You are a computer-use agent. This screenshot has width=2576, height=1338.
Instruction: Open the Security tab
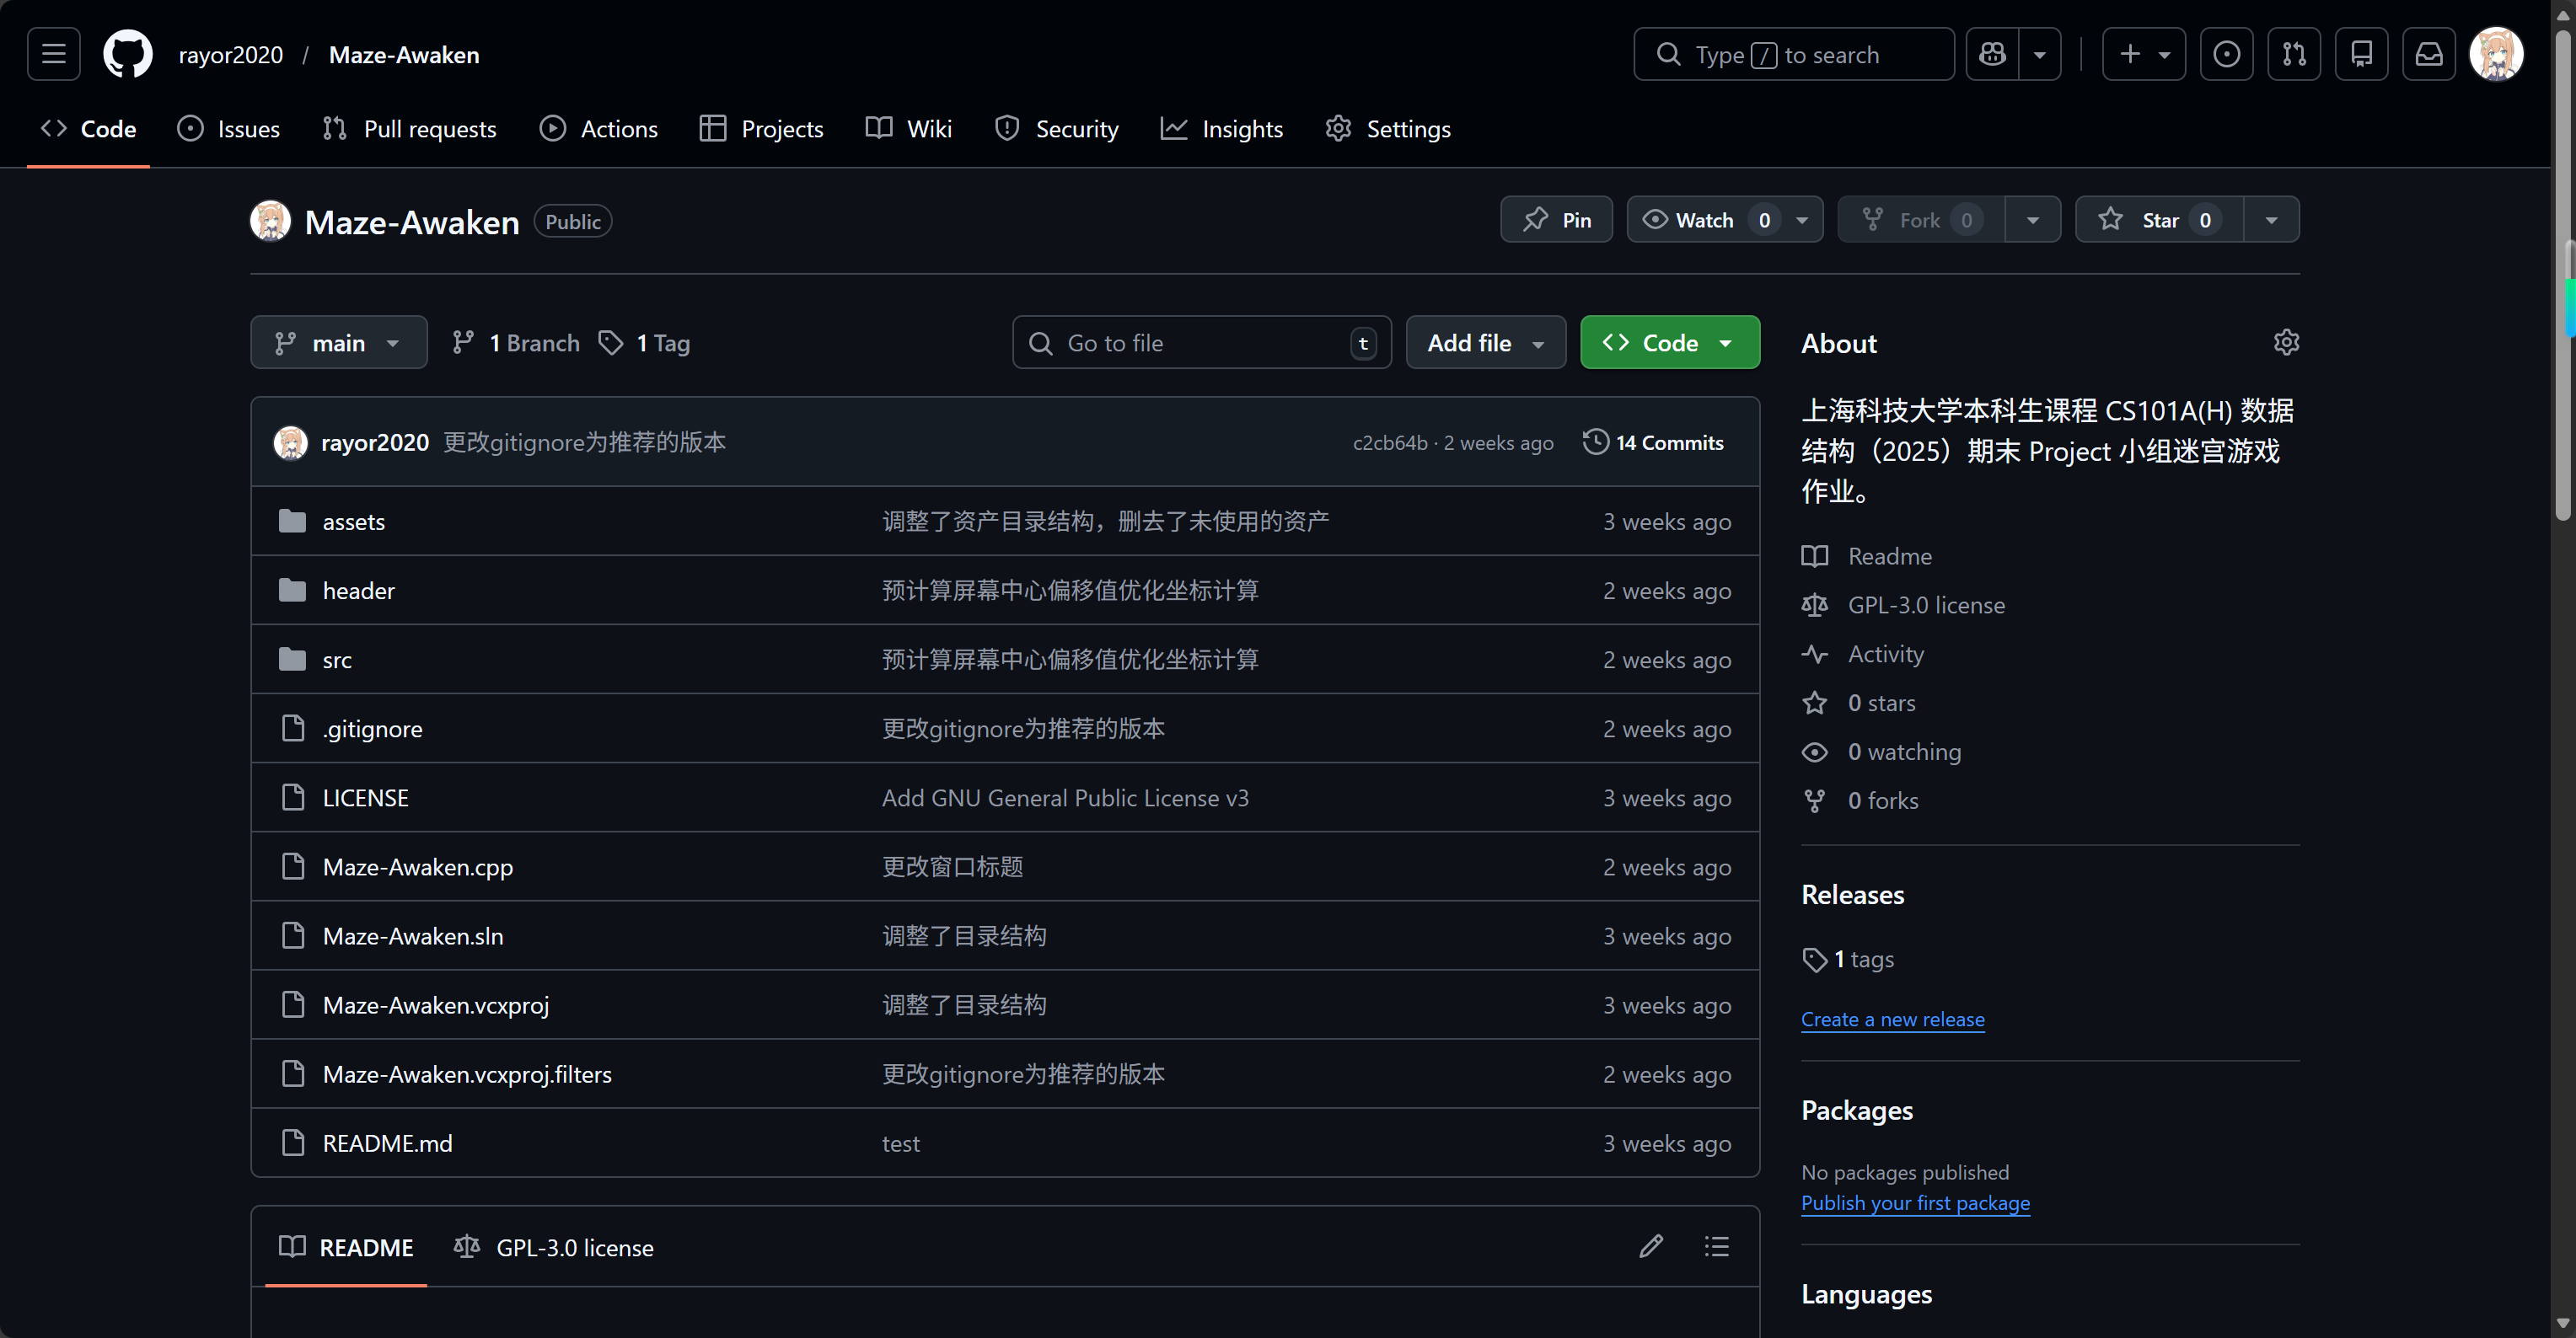[1056, 128]
